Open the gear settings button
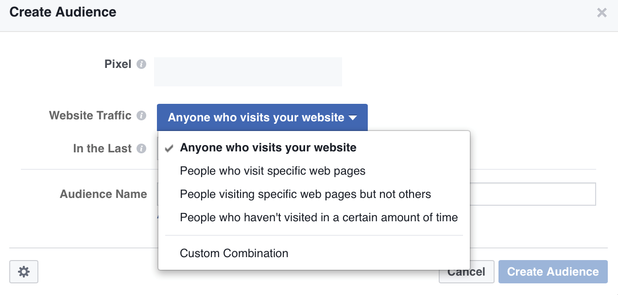Image resolution: width=618 pixels, height=295 pixels. pos(24,272)
